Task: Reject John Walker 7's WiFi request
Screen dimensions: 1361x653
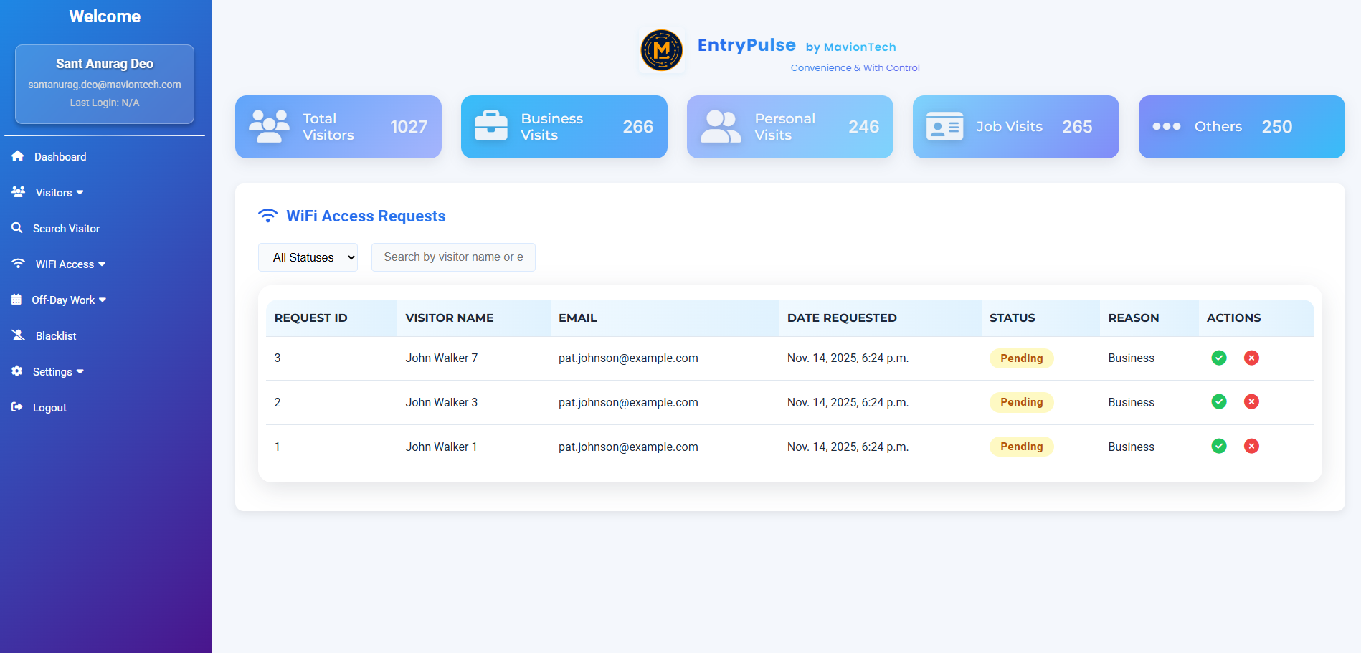Action: click(1251, 358)
